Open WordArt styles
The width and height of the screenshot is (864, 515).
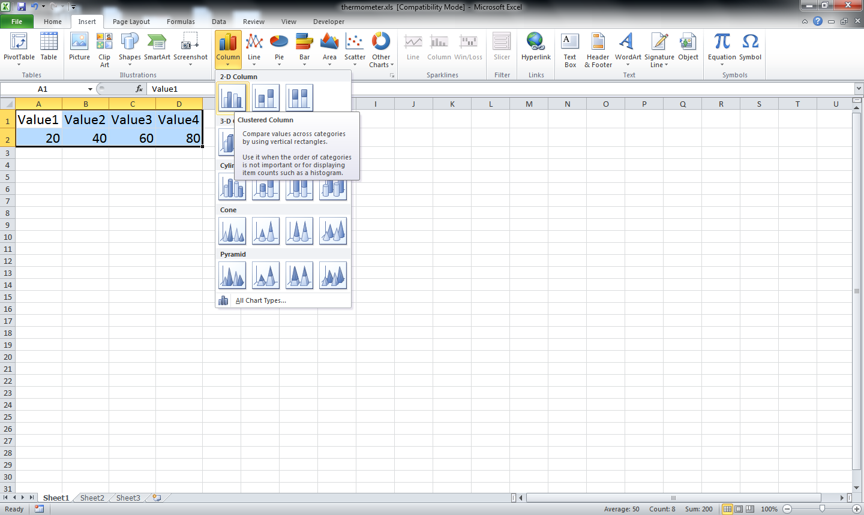click(x=628, y=49)
